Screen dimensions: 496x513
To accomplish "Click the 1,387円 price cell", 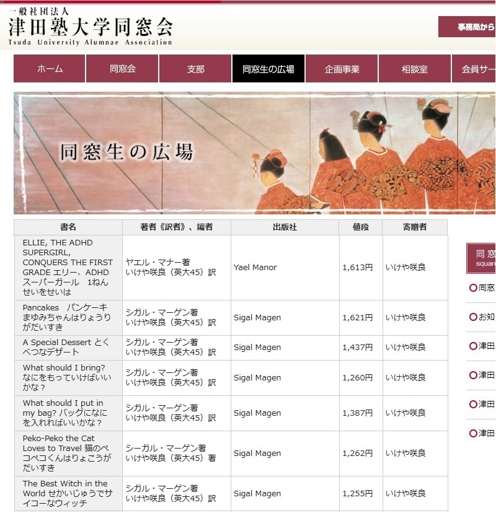I will coord(361,413).
